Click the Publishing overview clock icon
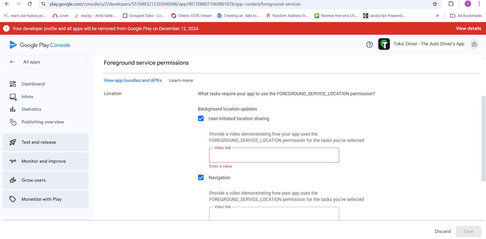This screenshot has height=239, width=486. click(13, 122)
